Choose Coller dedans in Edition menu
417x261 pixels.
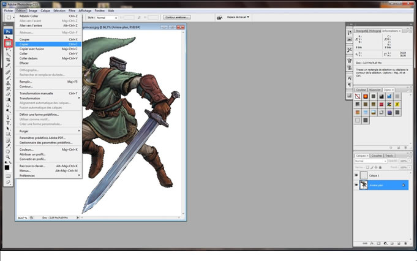point(48,58)
